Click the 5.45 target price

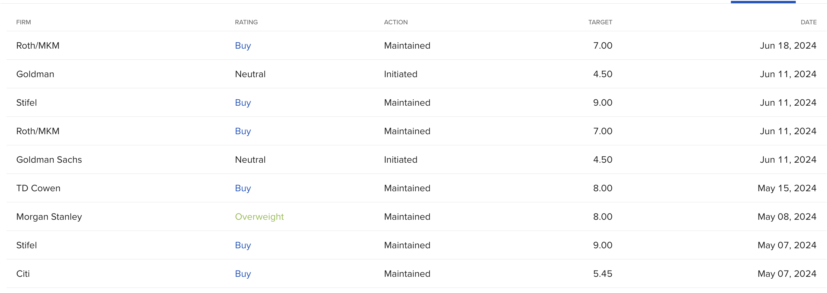(602, 274)
